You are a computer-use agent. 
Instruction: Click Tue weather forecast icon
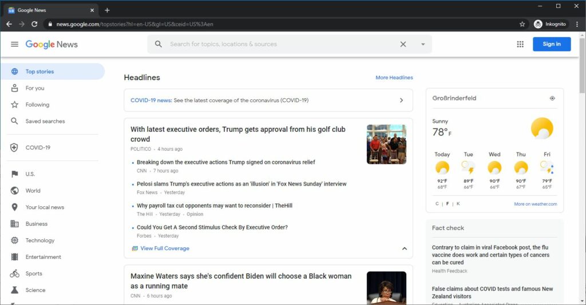(468, 168)
